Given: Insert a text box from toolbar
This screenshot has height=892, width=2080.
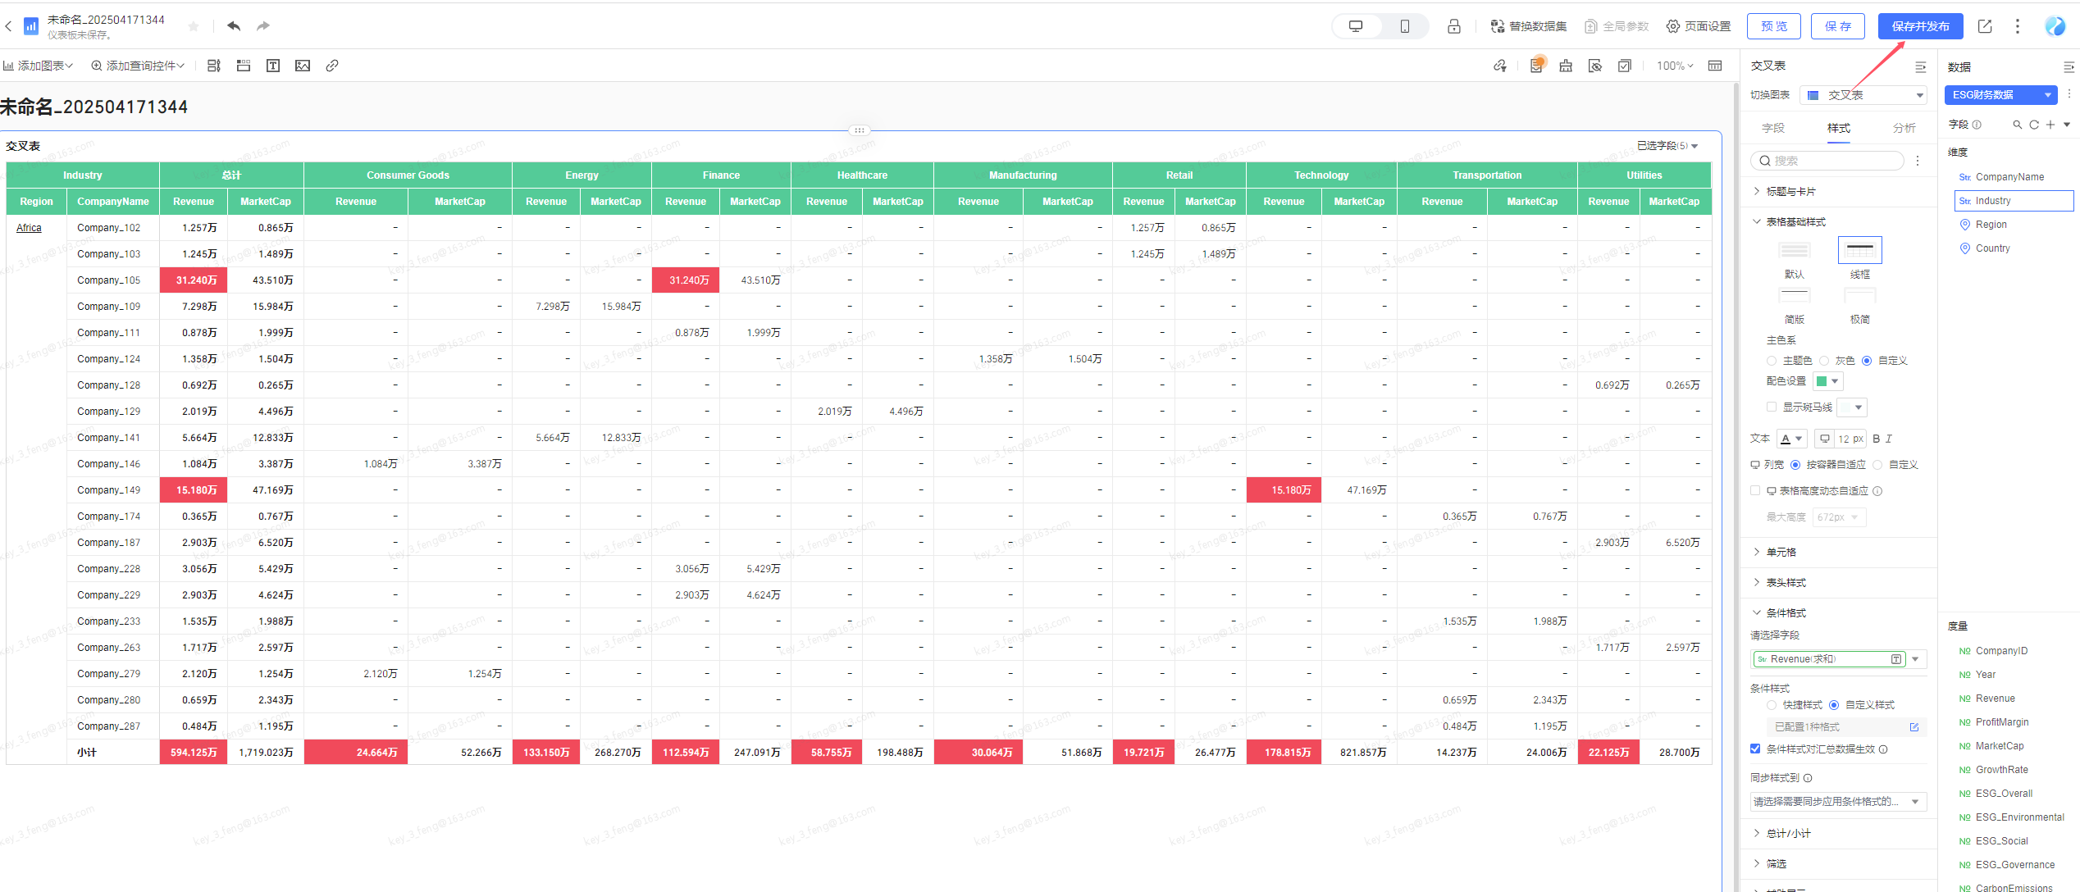Looking at the screenshot, I should tap(273, 66).
